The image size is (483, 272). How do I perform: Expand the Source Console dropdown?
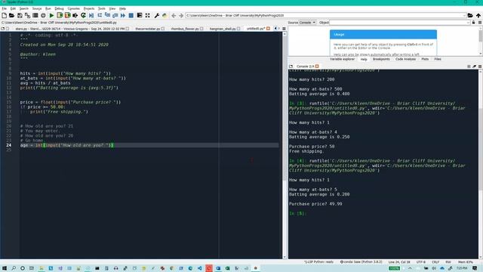pos(308,23)
